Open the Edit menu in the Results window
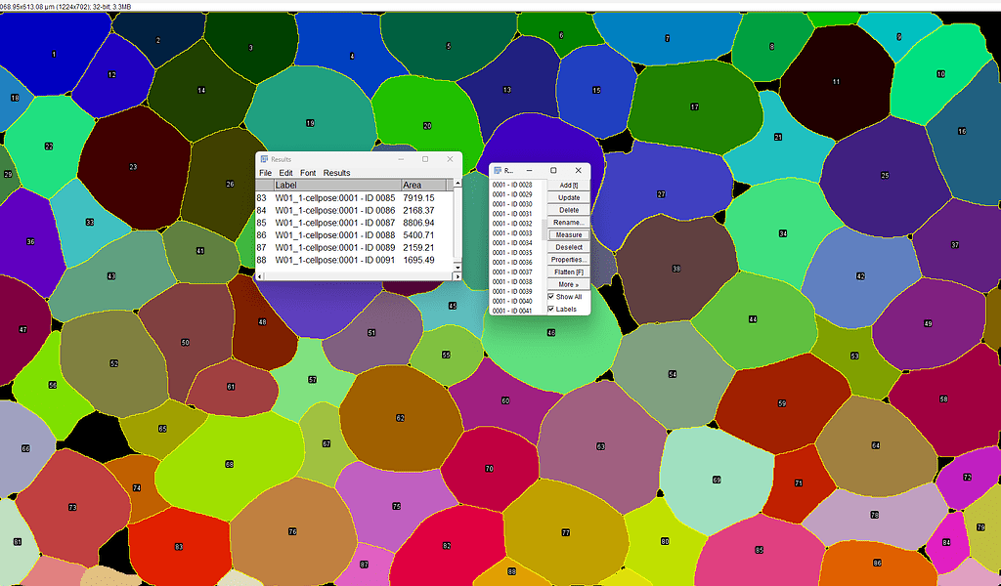Image resolution: width=1001 pixels, height=586 pixels. (284, 173)
